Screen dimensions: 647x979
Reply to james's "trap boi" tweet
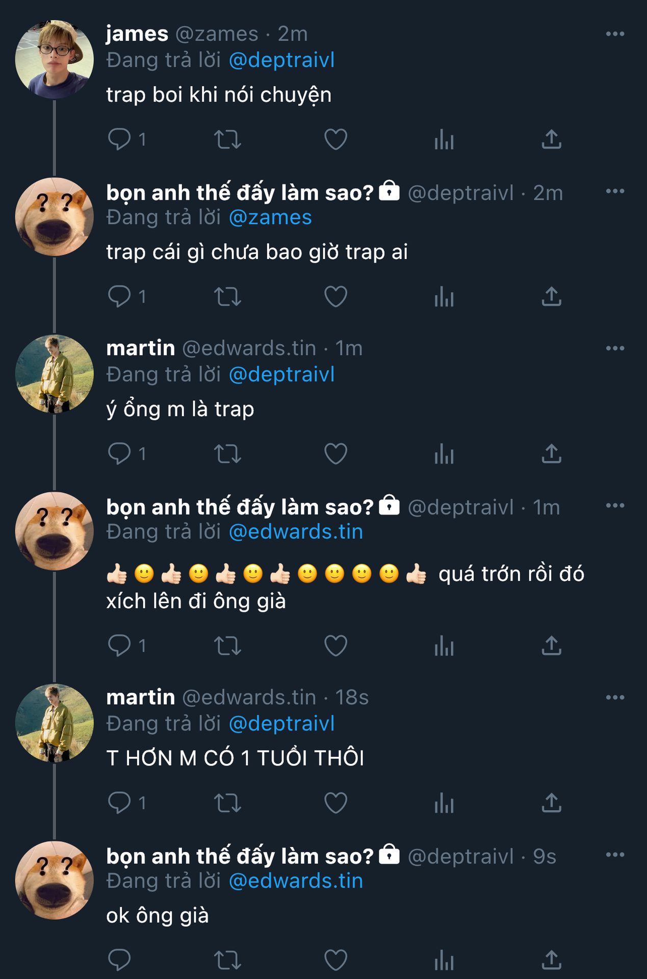(120, 139)
